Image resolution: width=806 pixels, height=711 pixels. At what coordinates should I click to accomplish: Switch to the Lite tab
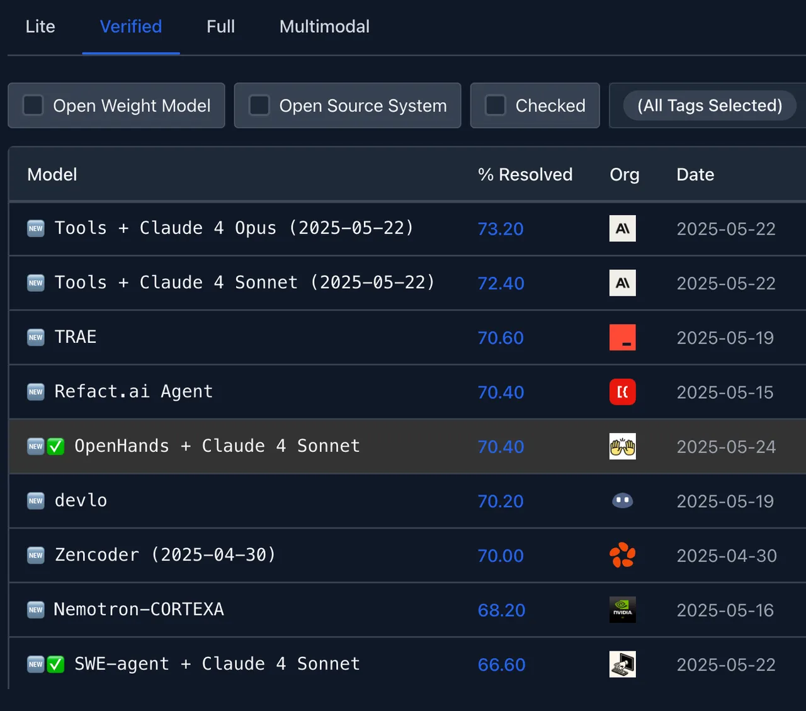[40, 26]
